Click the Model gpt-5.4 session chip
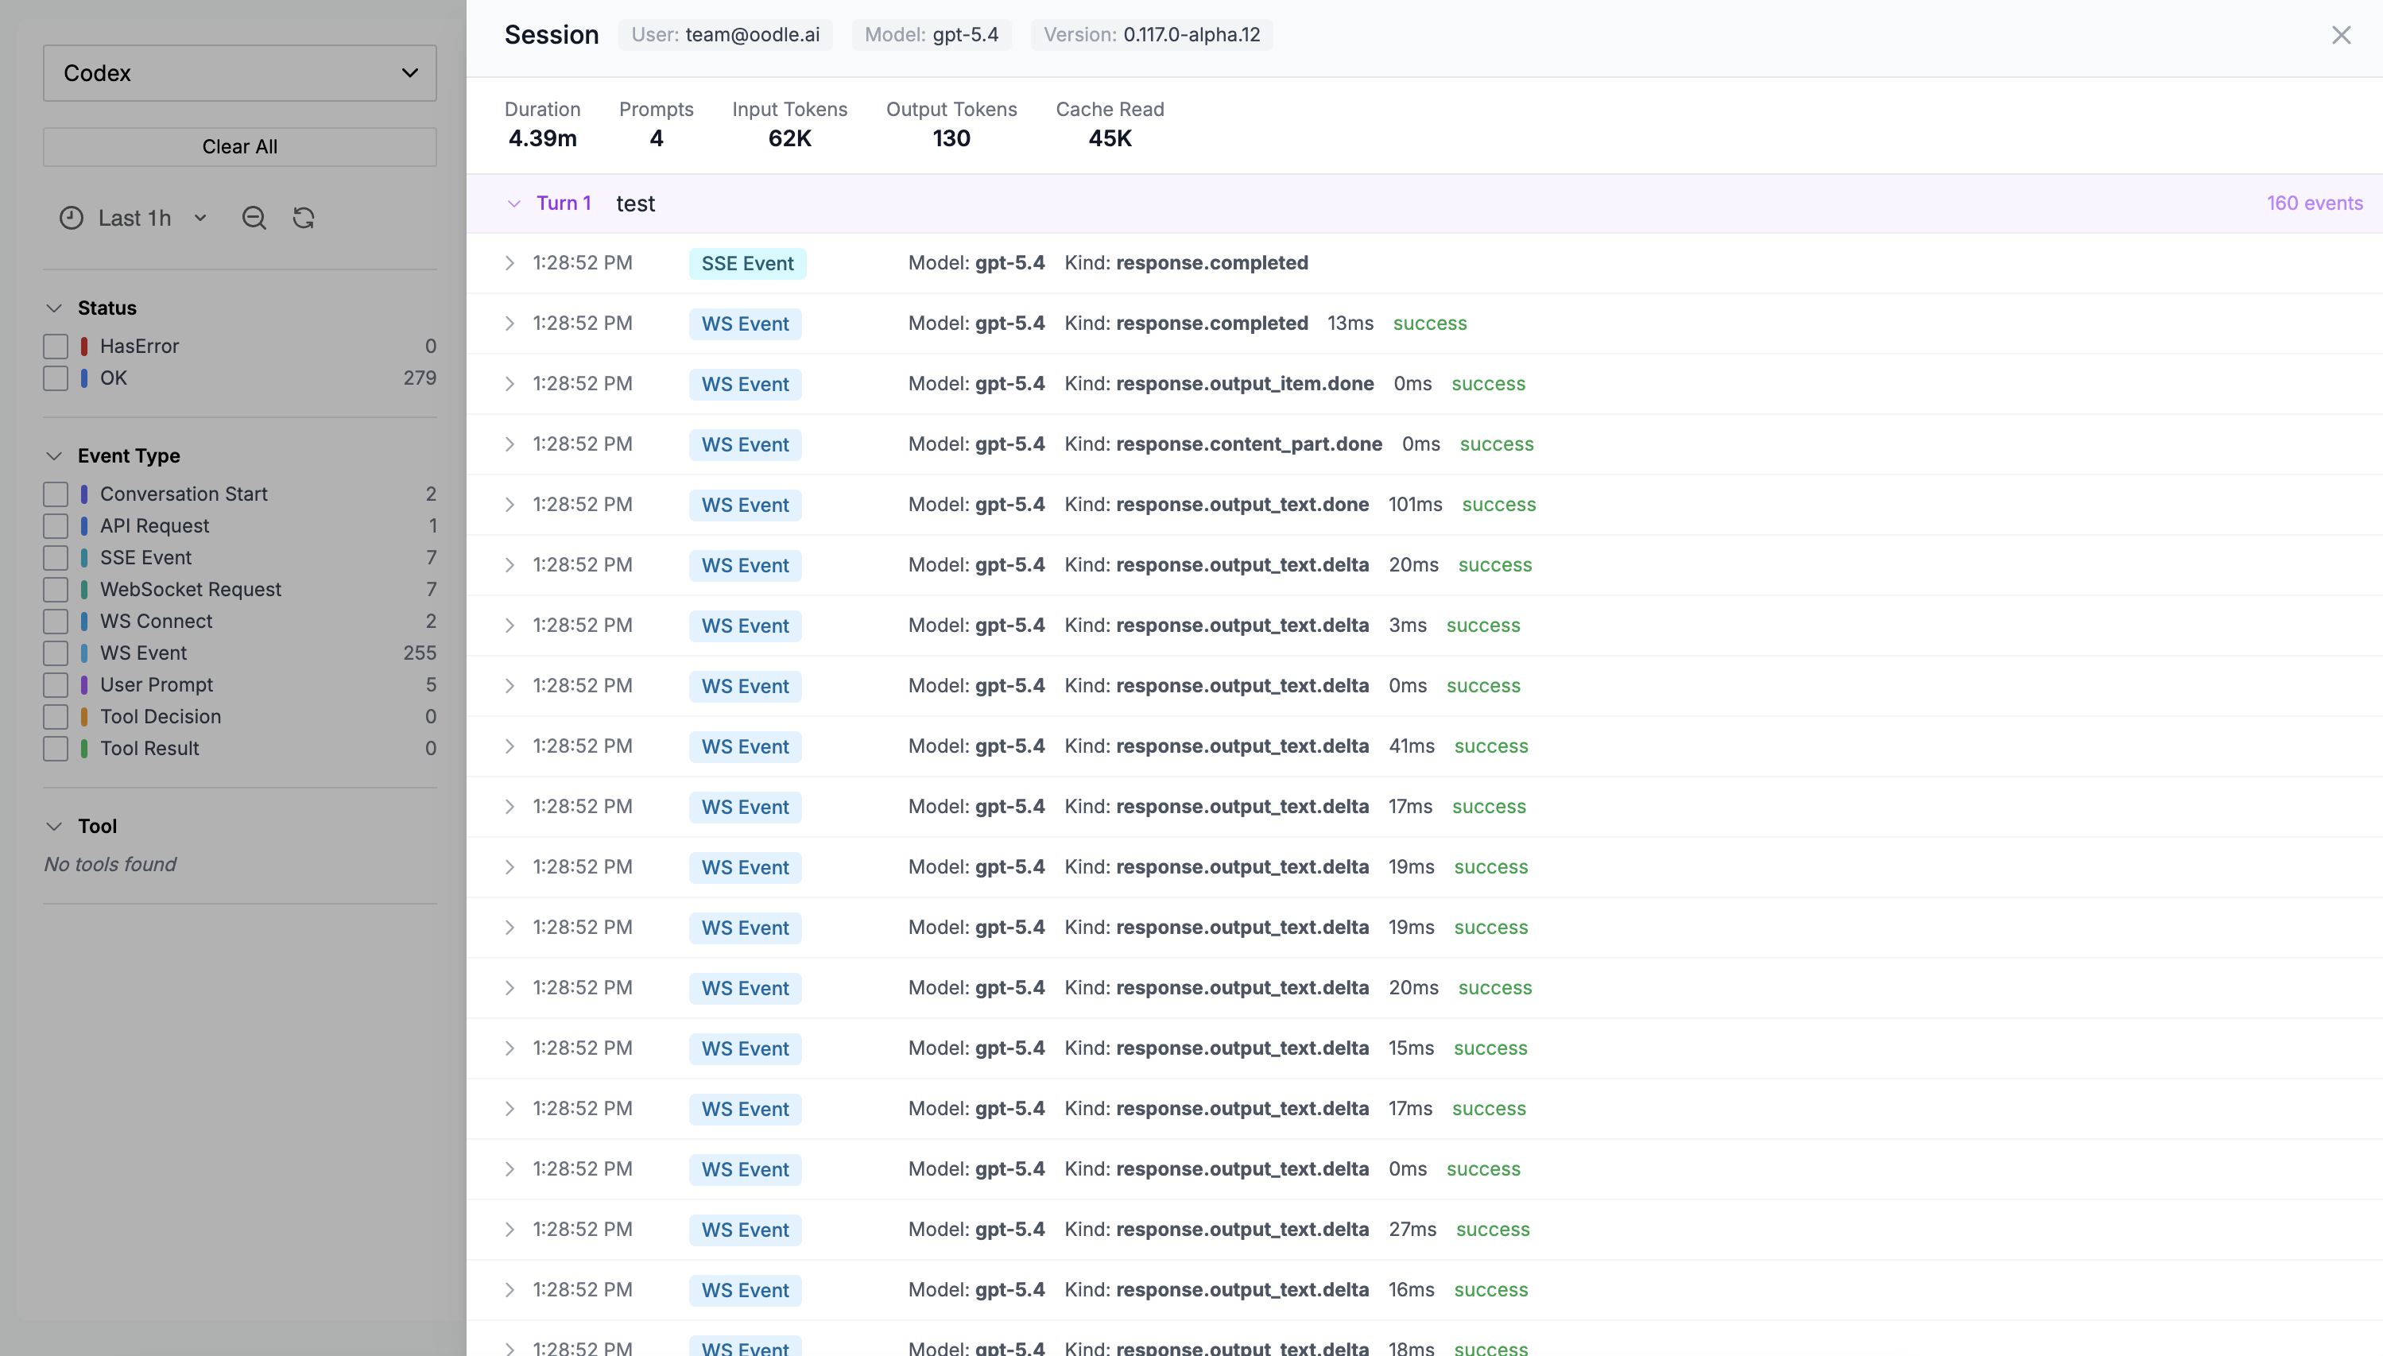Viewport: 2383px width, 1356px height. pyautogui.click(x=930, y=36)
